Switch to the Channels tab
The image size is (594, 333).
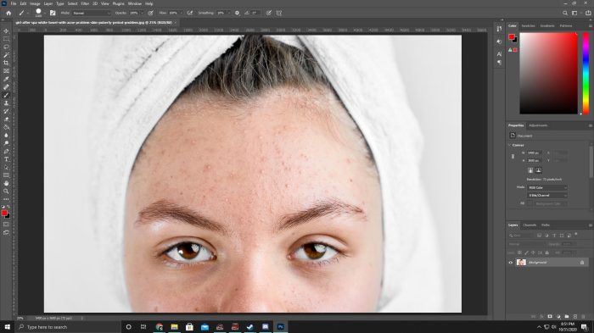coord(530,225)
